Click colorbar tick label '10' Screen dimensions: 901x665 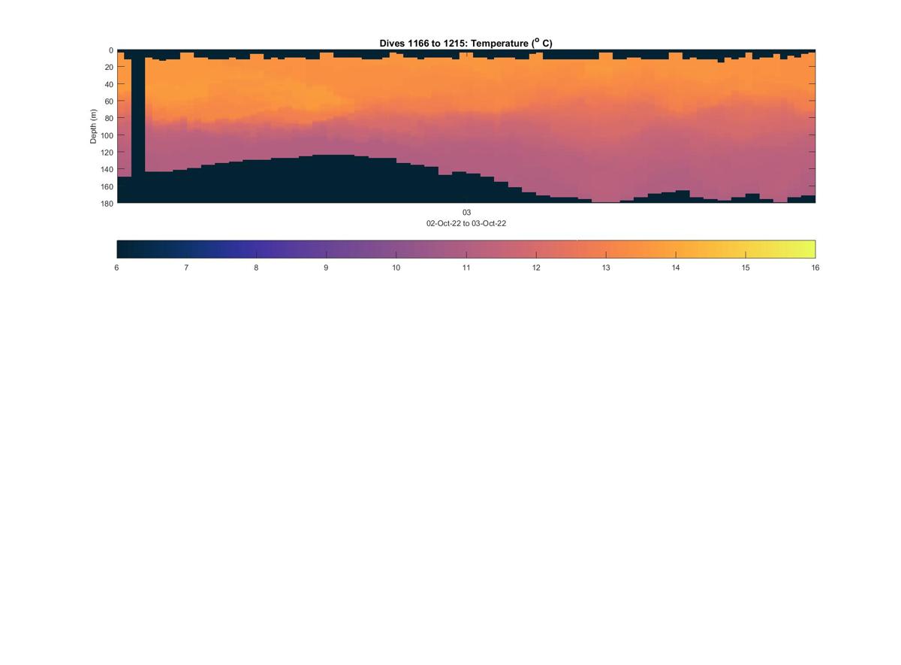pos(396,268)
